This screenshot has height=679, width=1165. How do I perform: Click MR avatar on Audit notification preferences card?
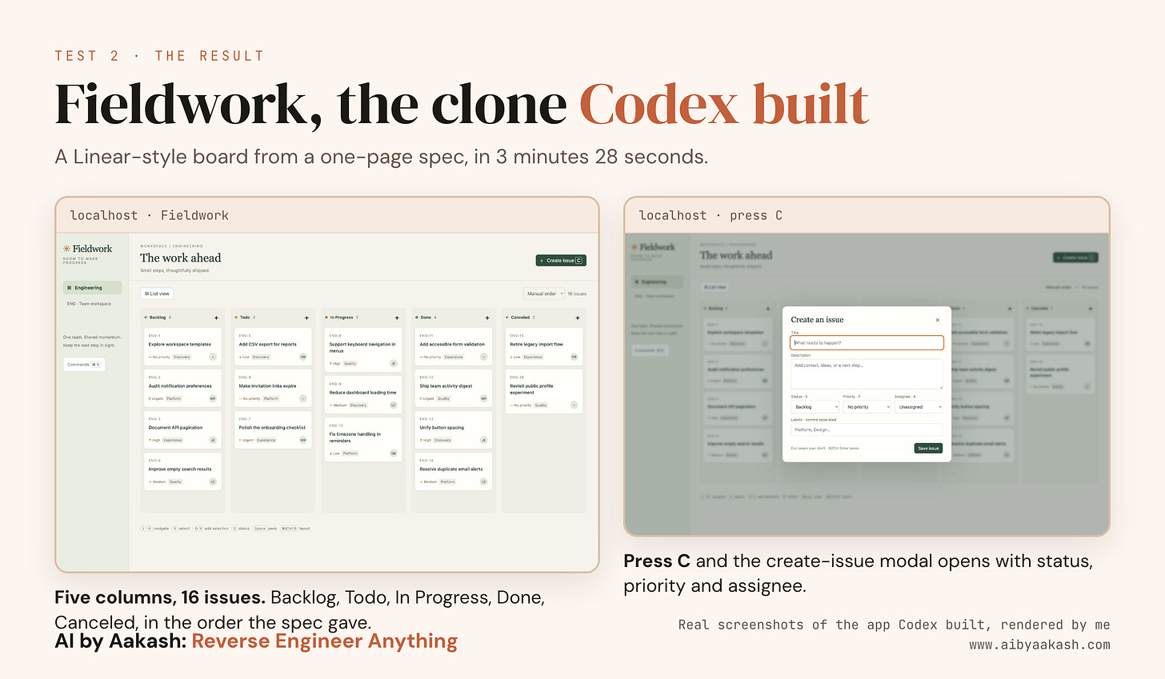(213, 398)
